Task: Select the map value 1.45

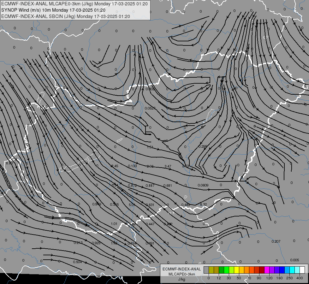Action: [114, 243]
